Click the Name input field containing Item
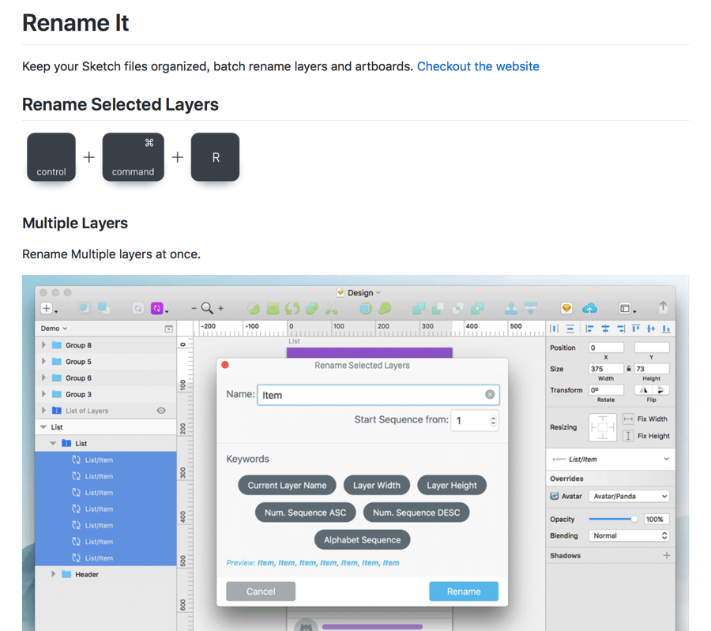 pyautogui.click(x=378, y=395)
